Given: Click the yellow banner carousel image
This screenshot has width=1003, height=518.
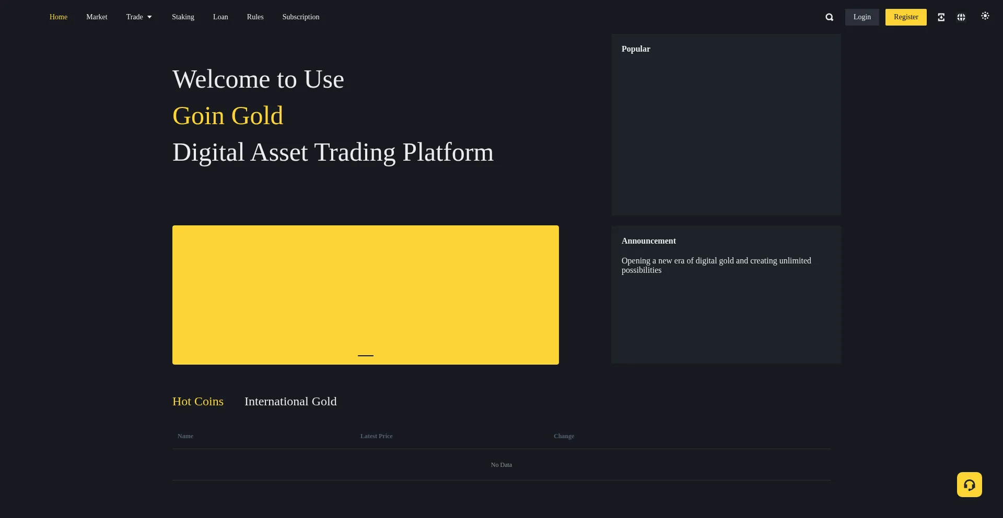Looking at the screenshot, I should coord(365,287).
